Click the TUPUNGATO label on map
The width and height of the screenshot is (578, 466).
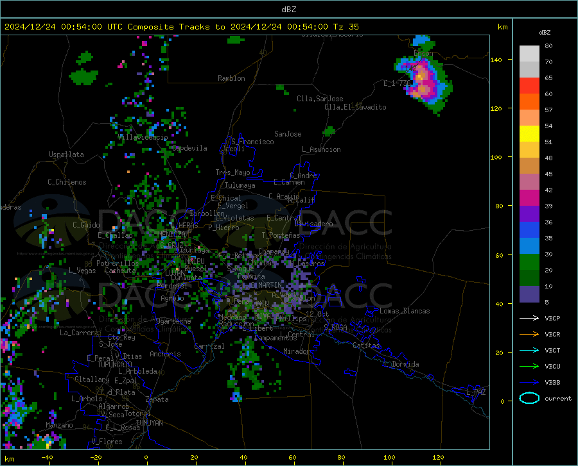[x=115, y=365]
